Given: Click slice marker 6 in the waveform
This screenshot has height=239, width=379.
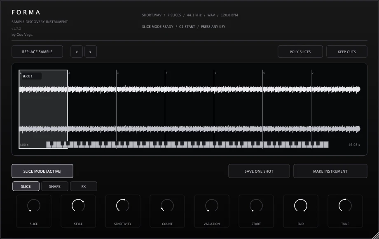Looking at the screenshot, I should pos(264,73).
